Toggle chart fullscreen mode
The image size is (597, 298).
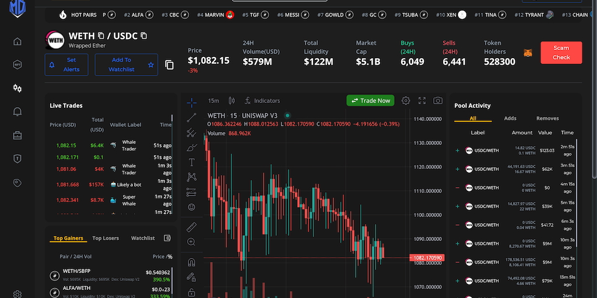point(422,101)
